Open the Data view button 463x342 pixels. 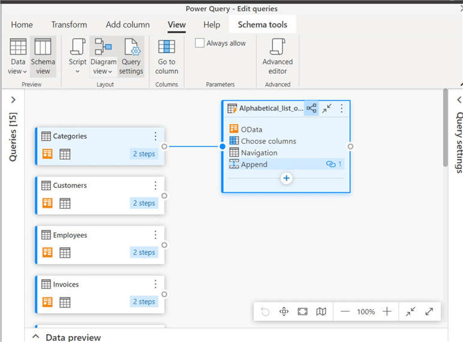pos(18,57)
